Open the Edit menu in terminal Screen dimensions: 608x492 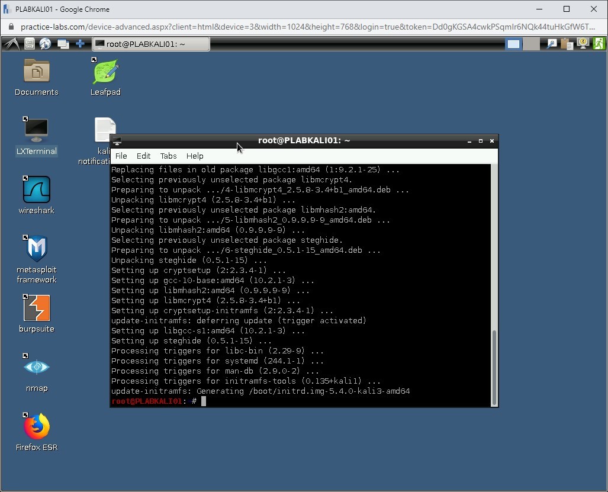(x=143, y=156)
